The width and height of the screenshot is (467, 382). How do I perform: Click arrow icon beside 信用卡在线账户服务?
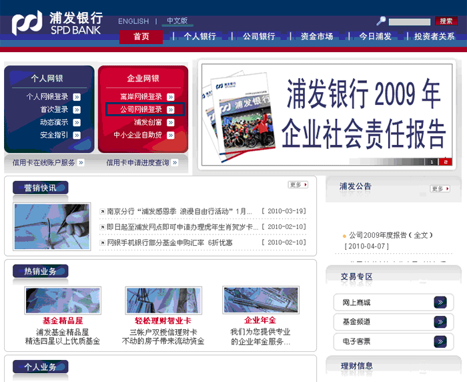[81, 162]
